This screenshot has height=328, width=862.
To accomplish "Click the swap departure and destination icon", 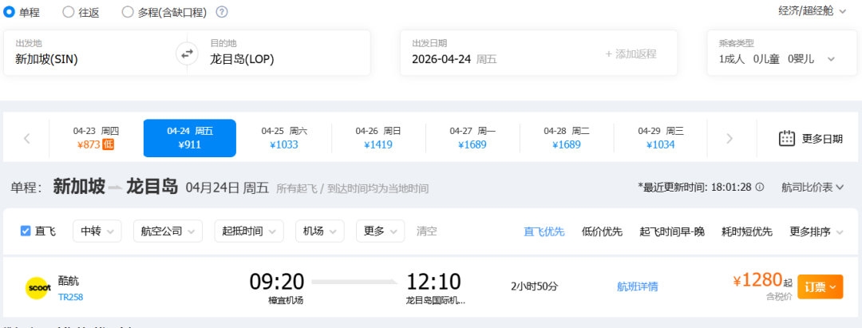I will [x=187, y=53].
